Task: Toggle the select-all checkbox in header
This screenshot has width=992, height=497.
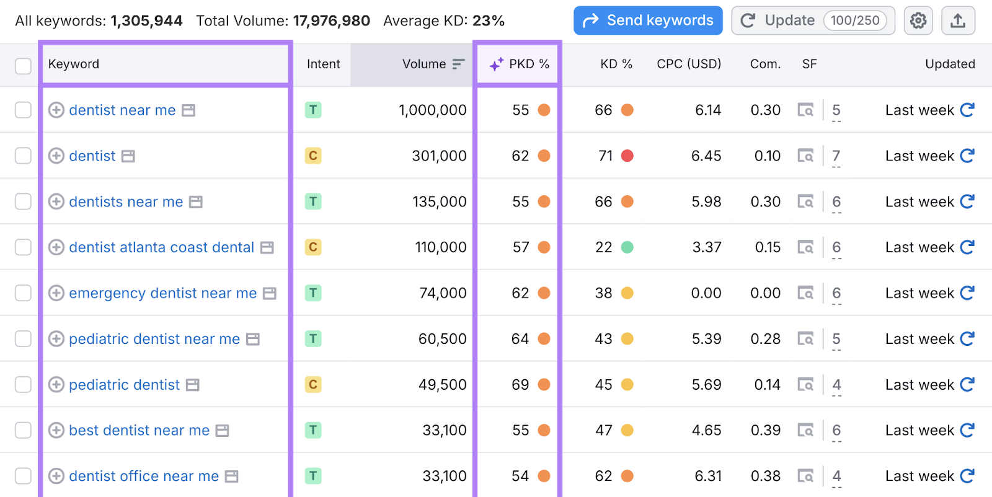Action: tap(23, 66)
